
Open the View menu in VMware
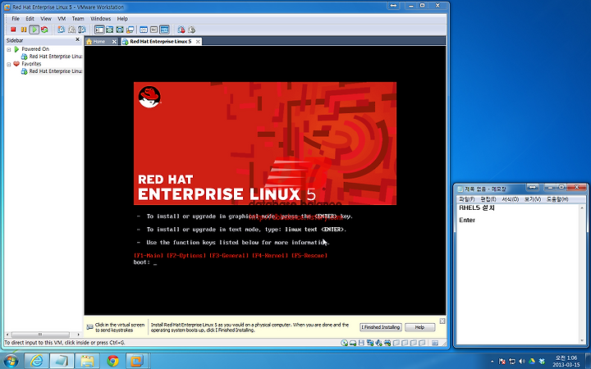pos(46,18)
